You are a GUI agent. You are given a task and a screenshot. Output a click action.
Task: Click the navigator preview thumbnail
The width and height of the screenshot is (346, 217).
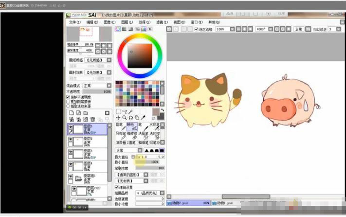[x=89, y=34]
